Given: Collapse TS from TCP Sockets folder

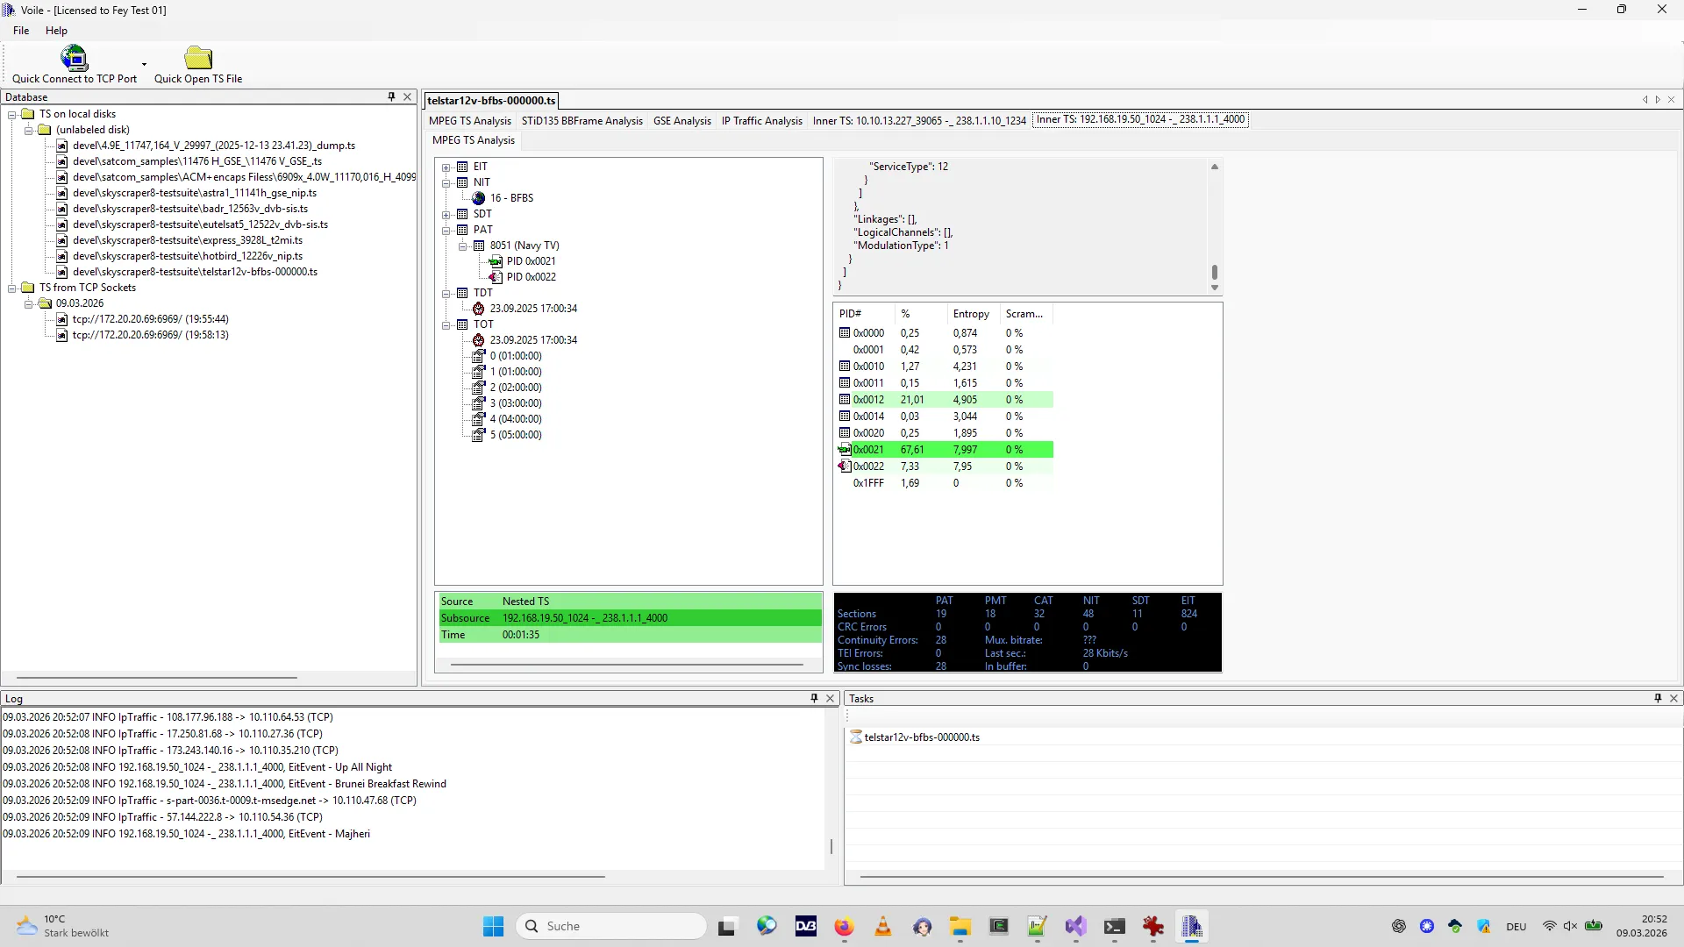Looking at the screenshot, I should tap(12, 288).
